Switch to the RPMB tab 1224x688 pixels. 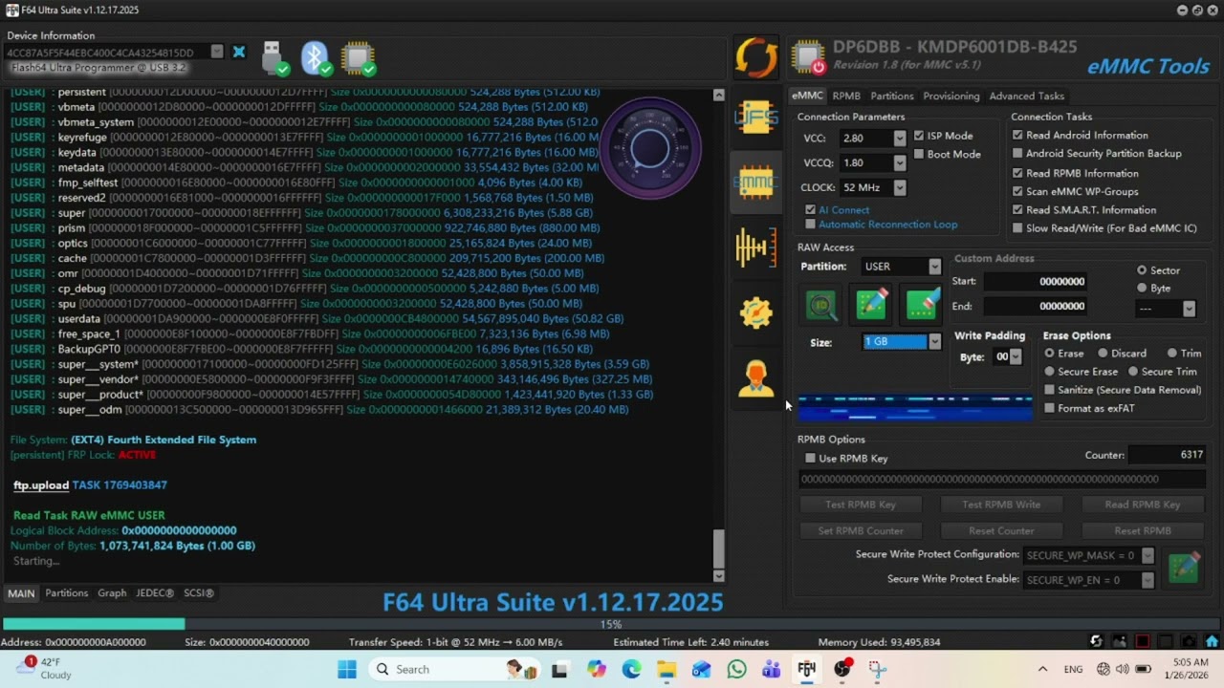coord(846,96)
